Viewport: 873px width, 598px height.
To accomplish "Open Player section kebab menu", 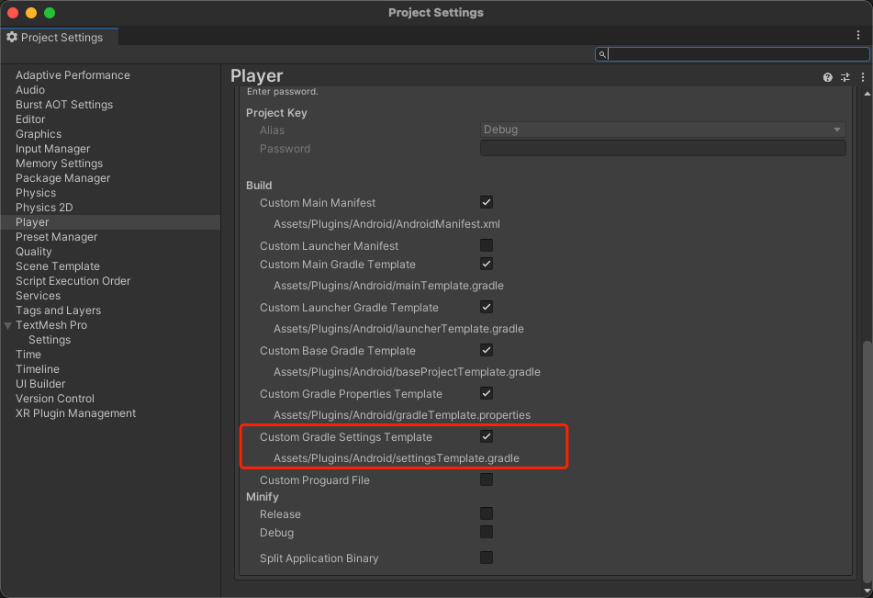I will point(862,77).
